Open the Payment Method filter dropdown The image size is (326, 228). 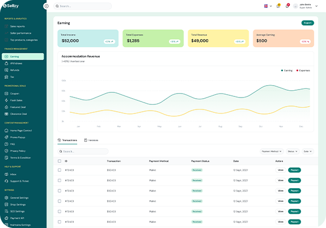coord(272,151)
